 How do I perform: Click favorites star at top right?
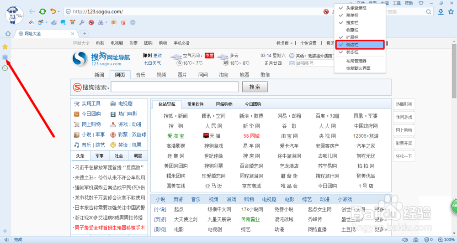point(451,12)
